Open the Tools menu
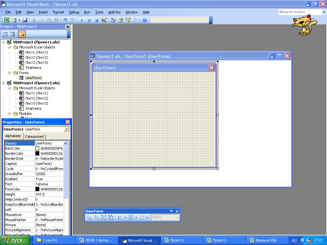Screen dimensions: 327x245 tap(99, 12)
